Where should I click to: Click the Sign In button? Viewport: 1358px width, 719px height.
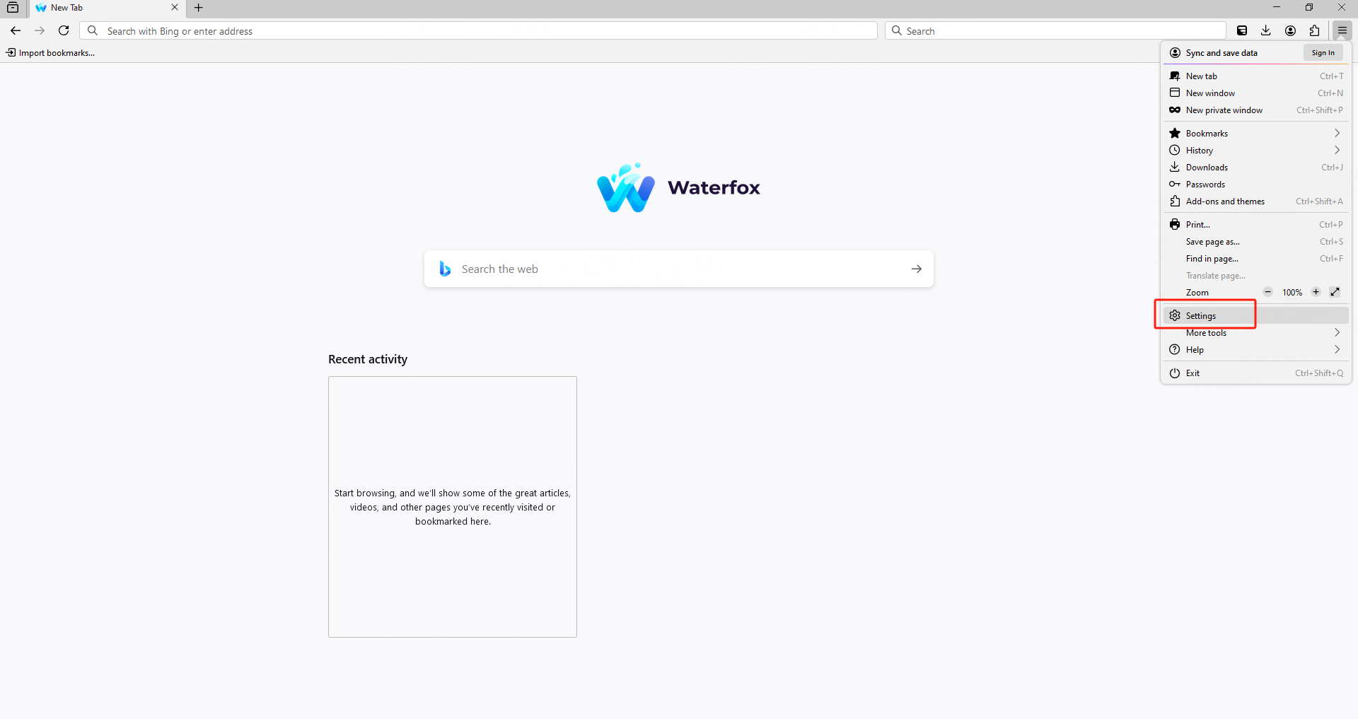(1323, 52)
